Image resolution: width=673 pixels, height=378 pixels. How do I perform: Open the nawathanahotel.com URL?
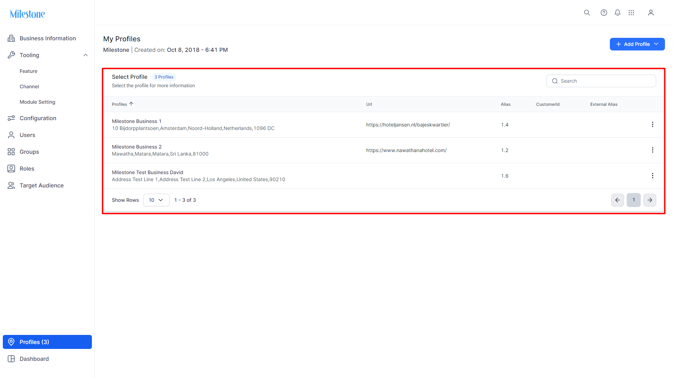[406, 150]
